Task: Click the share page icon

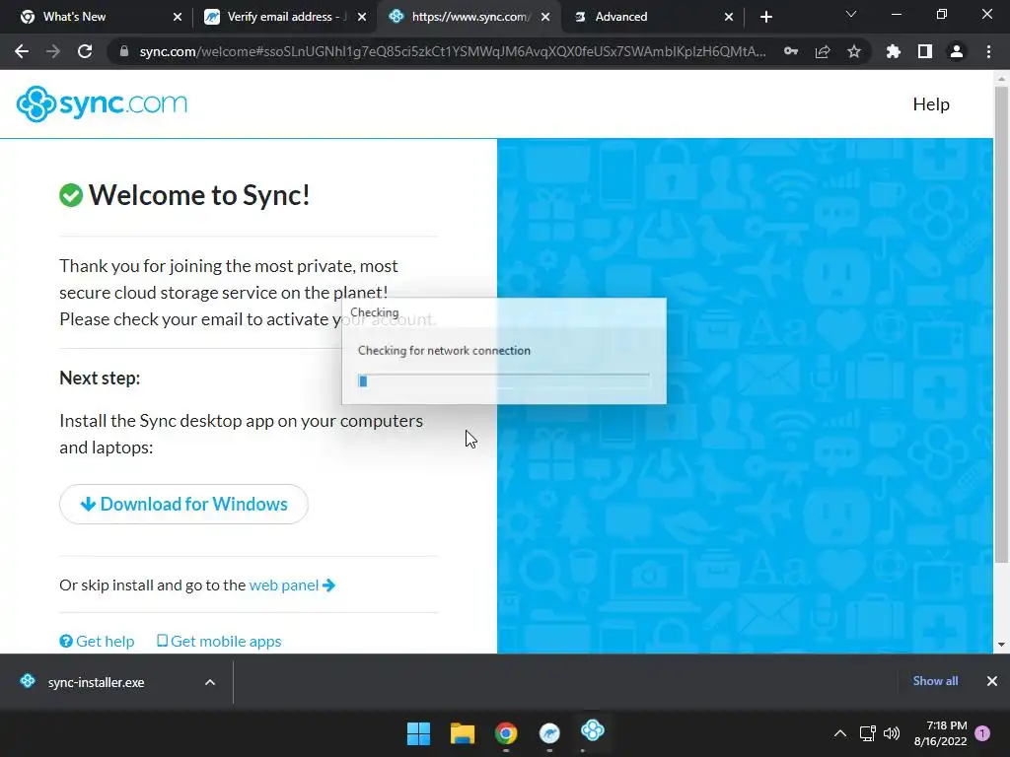Action: coord(823,51)
